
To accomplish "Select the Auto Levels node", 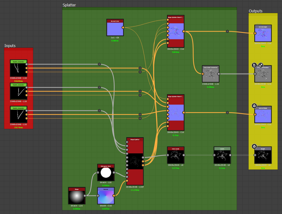I will click(x=176, y=155).
